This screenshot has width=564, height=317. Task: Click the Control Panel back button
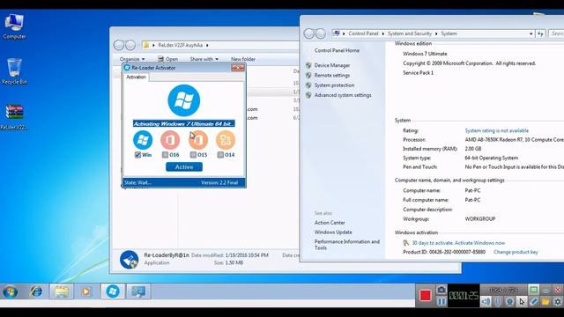coord(309,33)
